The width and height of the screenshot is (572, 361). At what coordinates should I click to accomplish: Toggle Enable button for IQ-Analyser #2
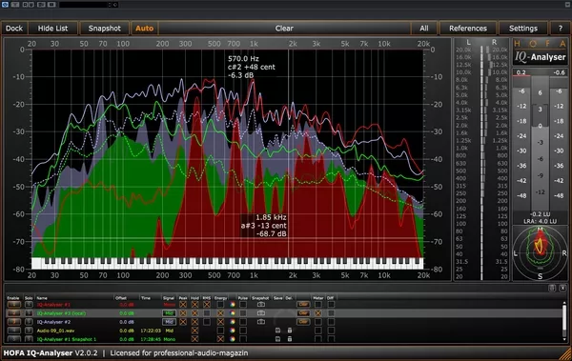[14, 322]
